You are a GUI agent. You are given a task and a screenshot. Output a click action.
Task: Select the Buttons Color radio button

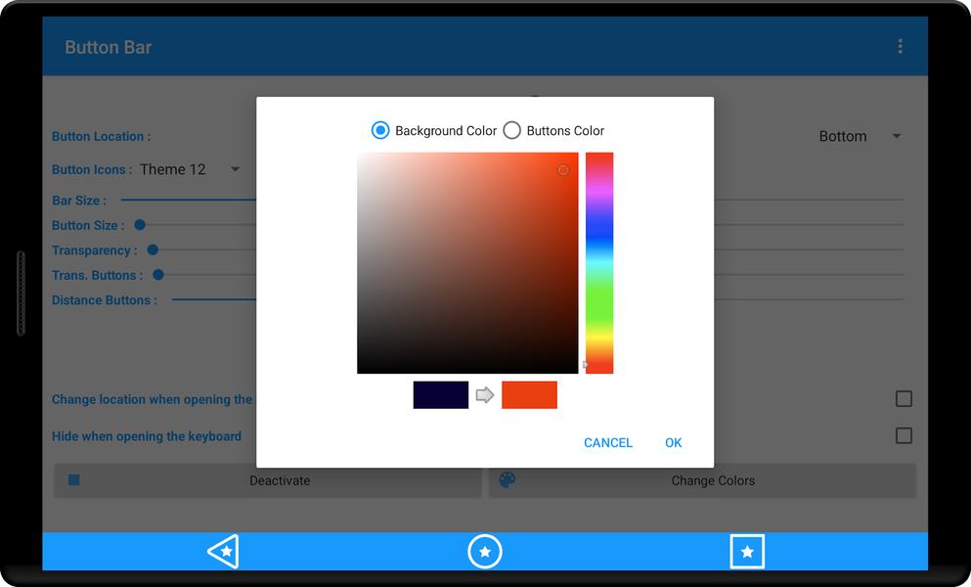coord(511,130)
